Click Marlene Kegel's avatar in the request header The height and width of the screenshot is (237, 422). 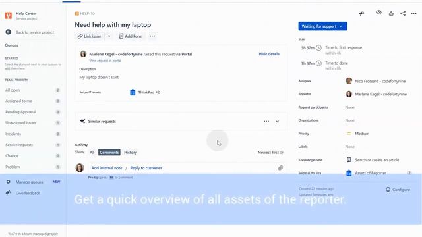click(x=83, y=54)
